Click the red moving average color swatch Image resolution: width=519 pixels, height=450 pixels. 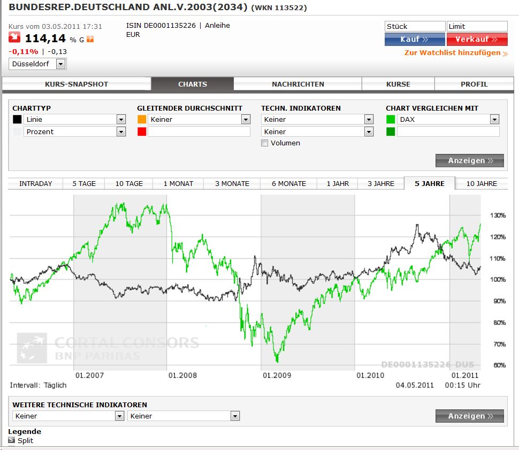(x=142, y=131)
